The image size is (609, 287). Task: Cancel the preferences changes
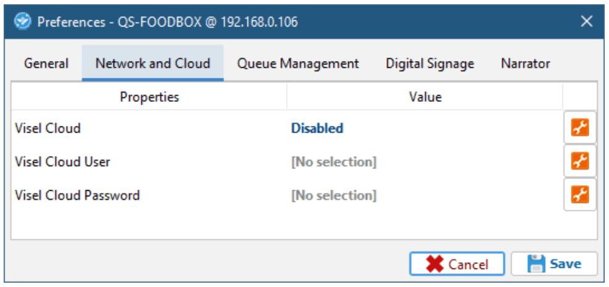click(x=457, y=264)
